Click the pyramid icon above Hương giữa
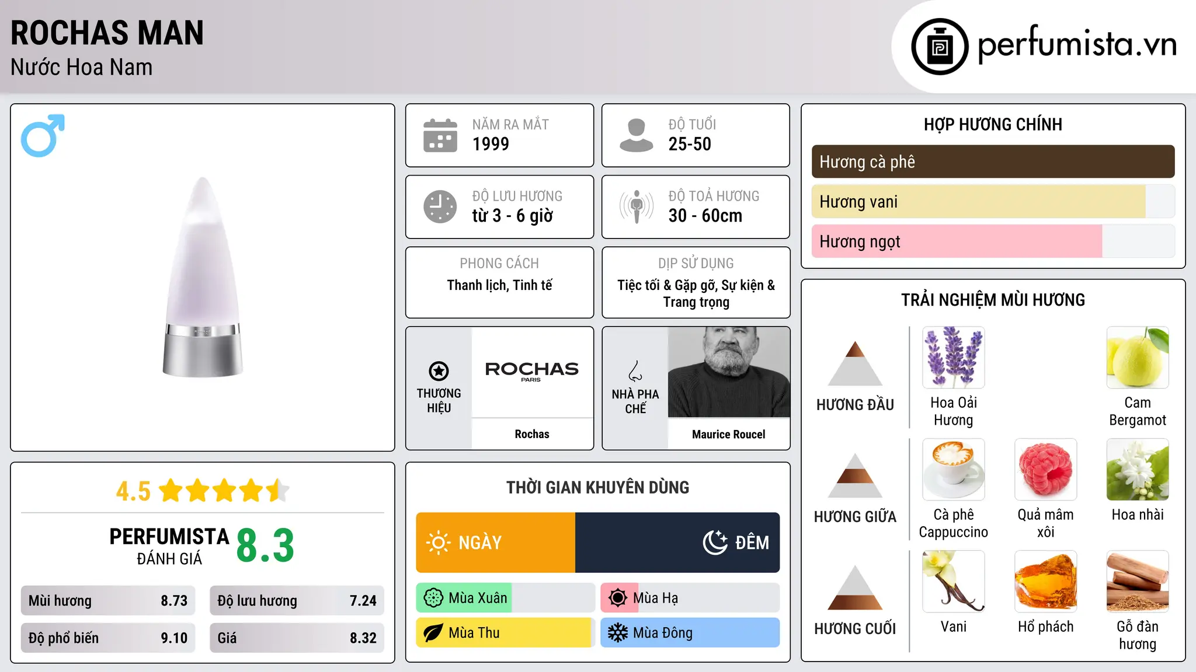This screenshot has height=672, width=1196. click(x=855, y=475)
